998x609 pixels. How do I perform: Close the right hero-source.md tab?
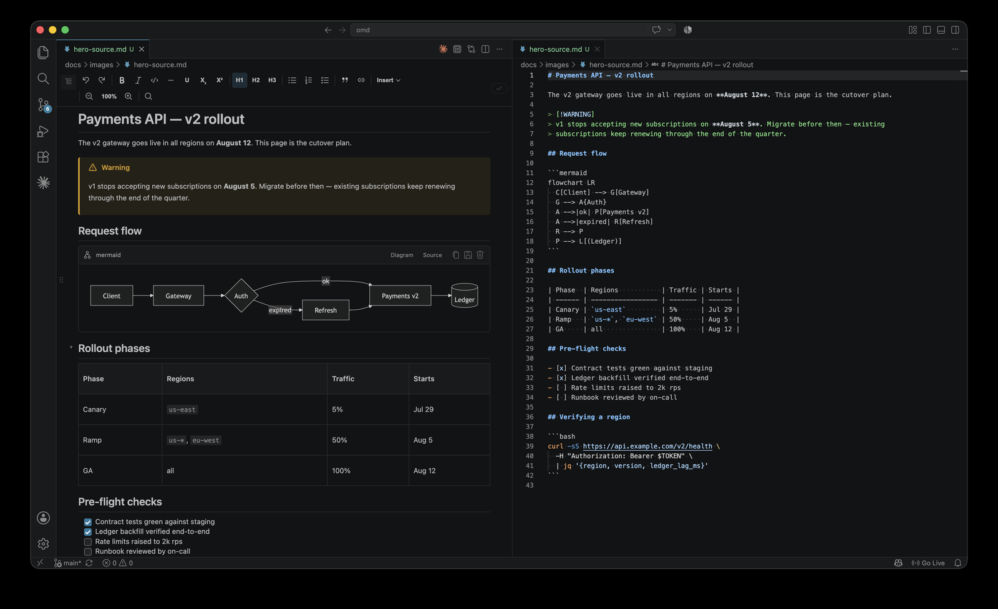597,49
